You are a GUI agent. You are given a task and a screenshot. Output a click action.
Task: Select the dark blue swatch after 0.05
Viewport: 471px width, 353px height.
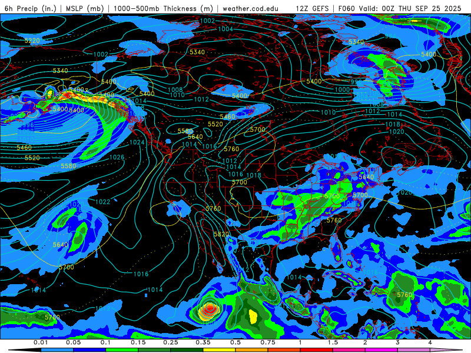89,350
